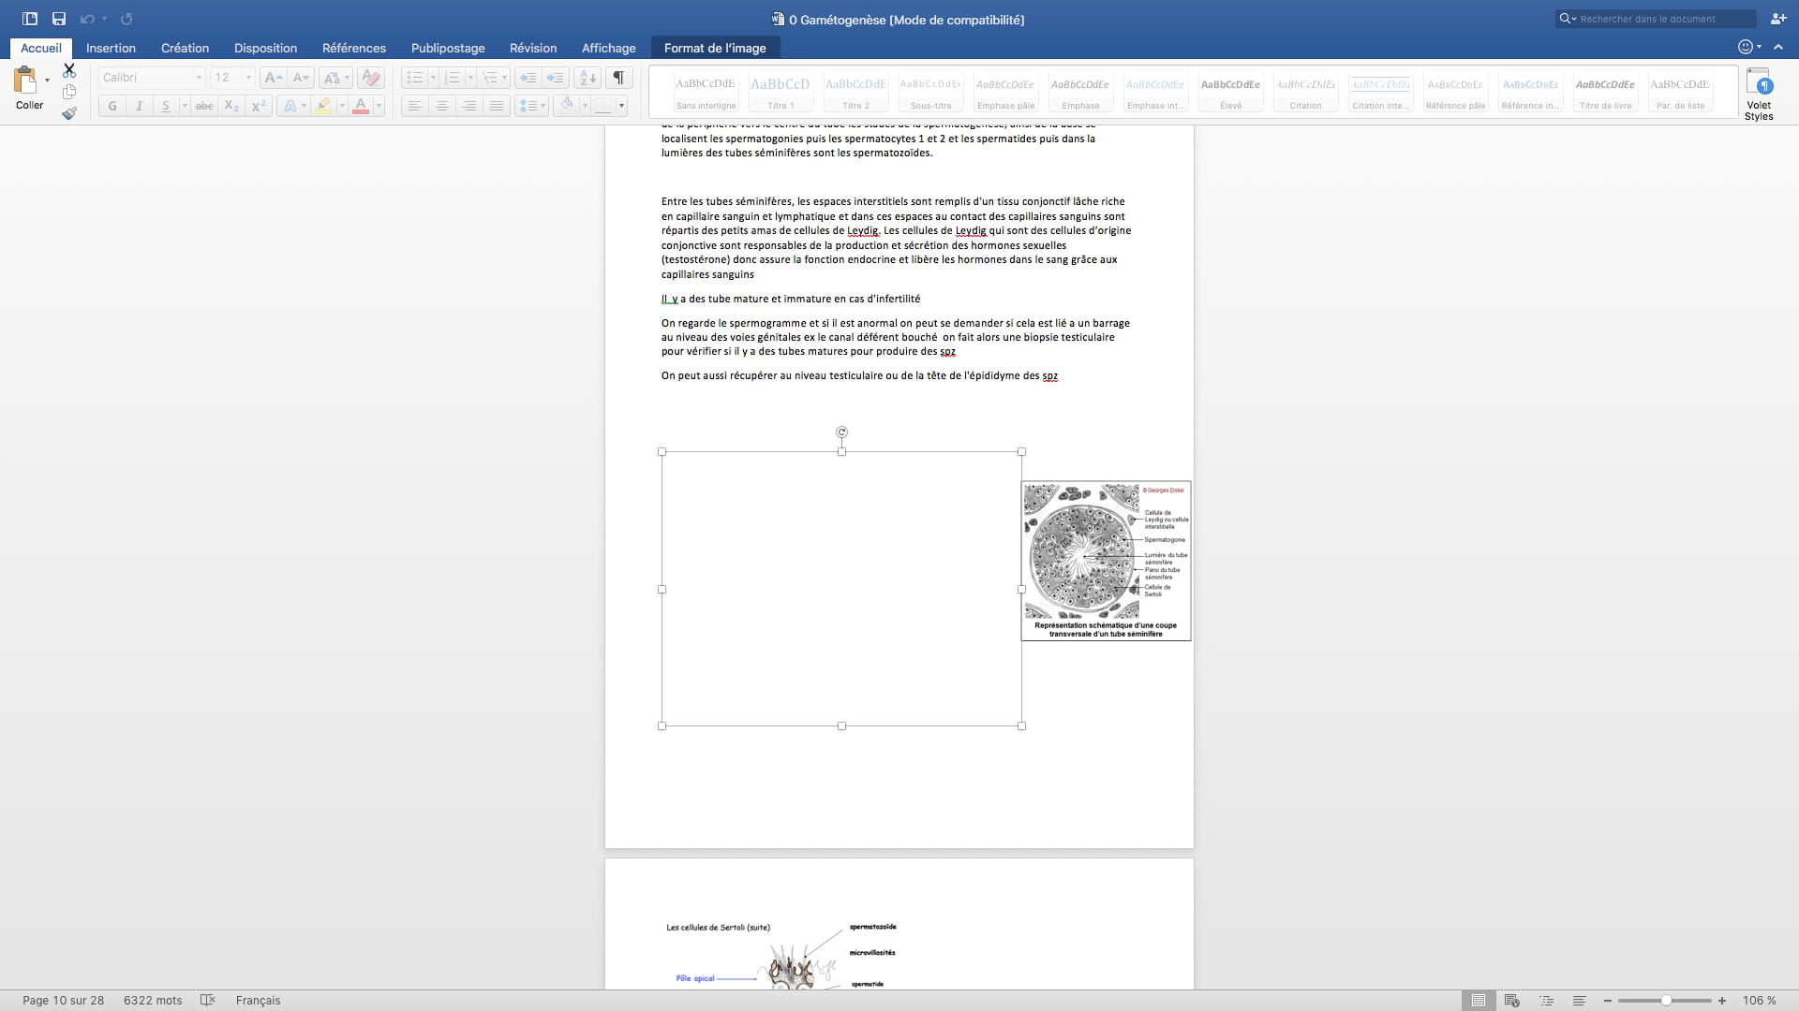Image resolution: width=1799 pixels, height=1011 pixels.
Task: Open the font size 12 dropdown
Action: click(x=248, y=78)
